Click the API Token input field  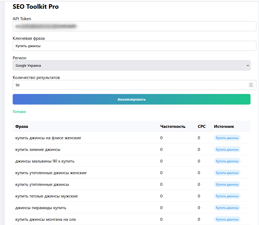(134, 26)
